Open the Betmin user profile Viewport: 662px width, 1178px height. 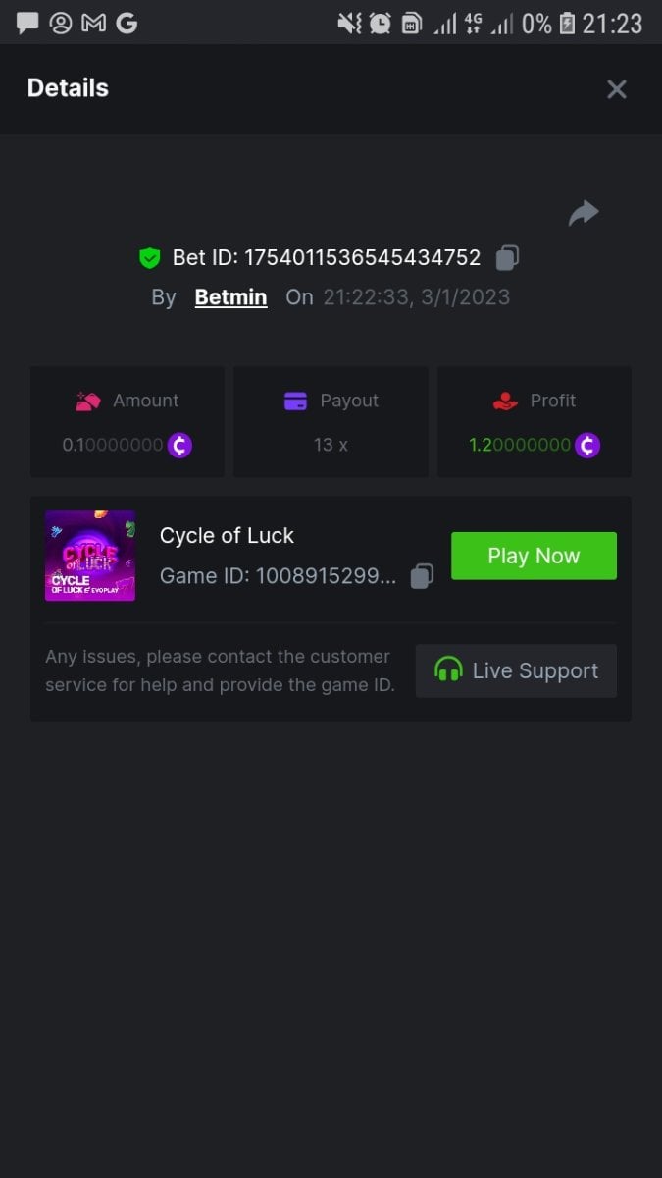[230, 297]
